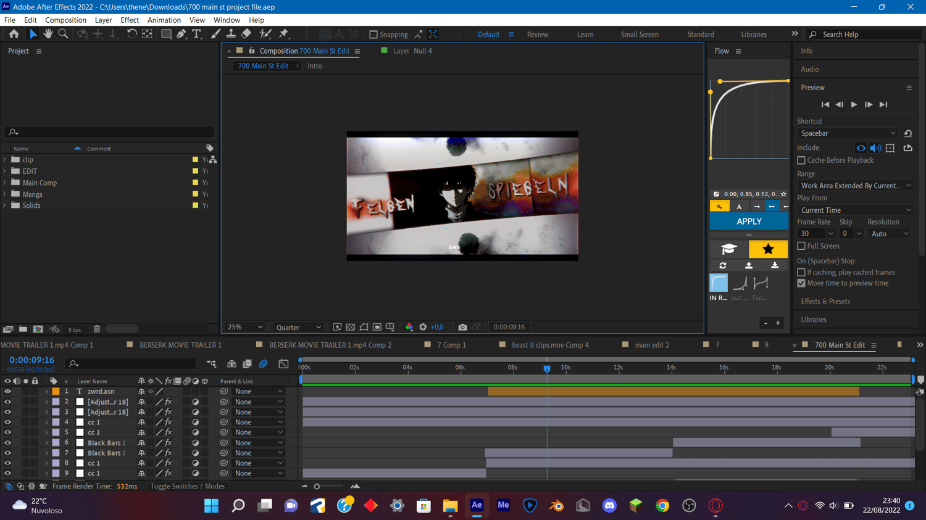Open Media Encoder from the taskbar
The width and height of the screenshot is (926, 520).
pyautogui.click(x=503, y=505)
